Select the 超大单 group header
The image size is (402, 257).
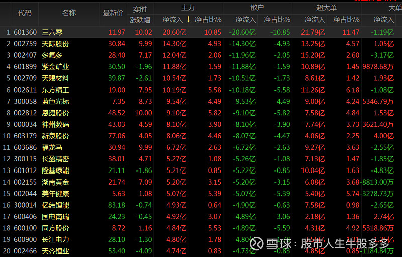[x=326, y=8]
